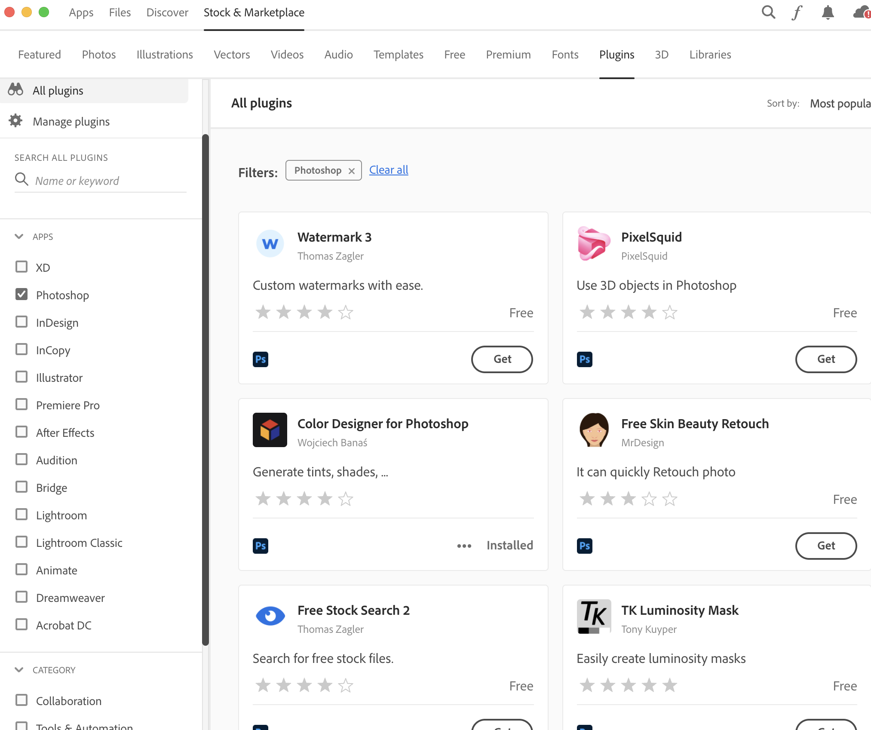Get the Free Skin Beauty Retouch plugin
The width and height of the screenshot is (871, 730).
click(826, 546)
